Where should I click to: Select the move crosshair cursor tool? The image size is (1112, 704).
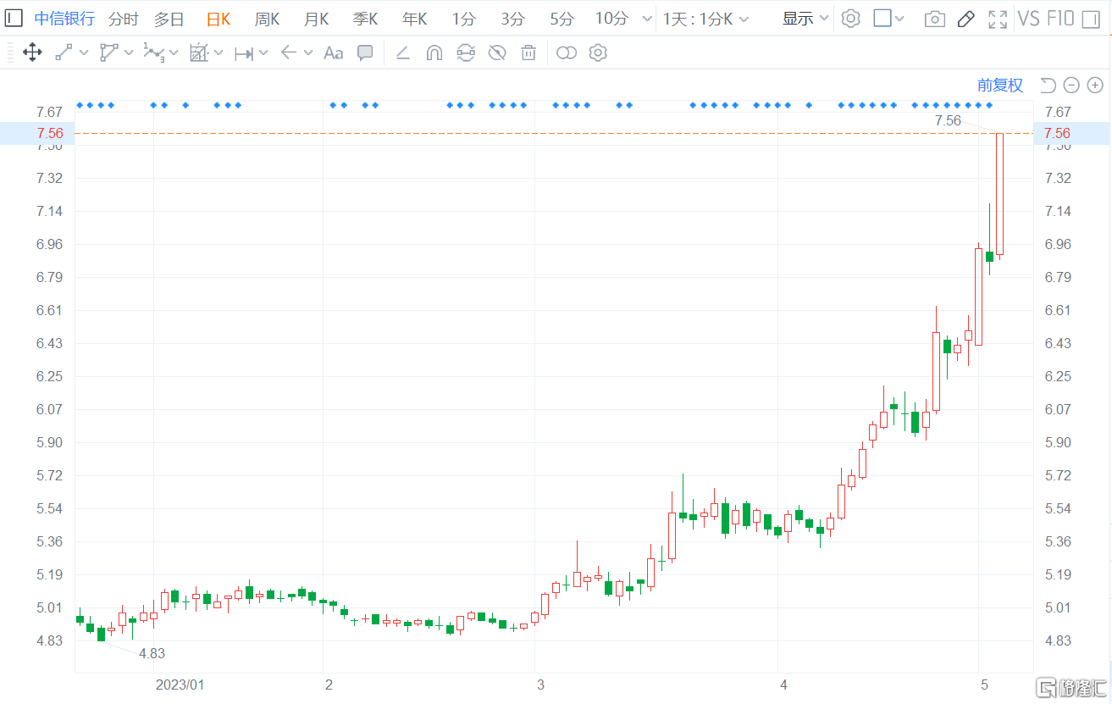click(x=32, y=53)
